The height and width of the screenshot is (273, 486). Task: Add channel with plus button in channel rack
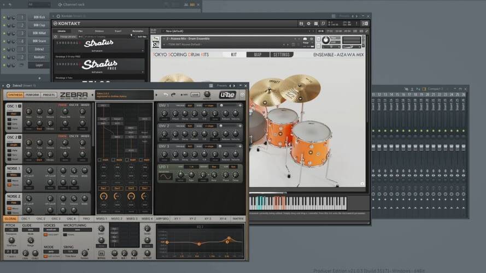click(39, 78)
